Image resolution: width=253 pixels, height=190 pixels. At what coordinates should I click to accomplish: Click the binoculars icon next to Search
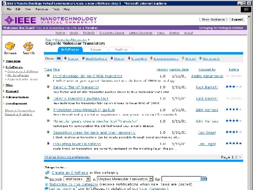(47, 178)
